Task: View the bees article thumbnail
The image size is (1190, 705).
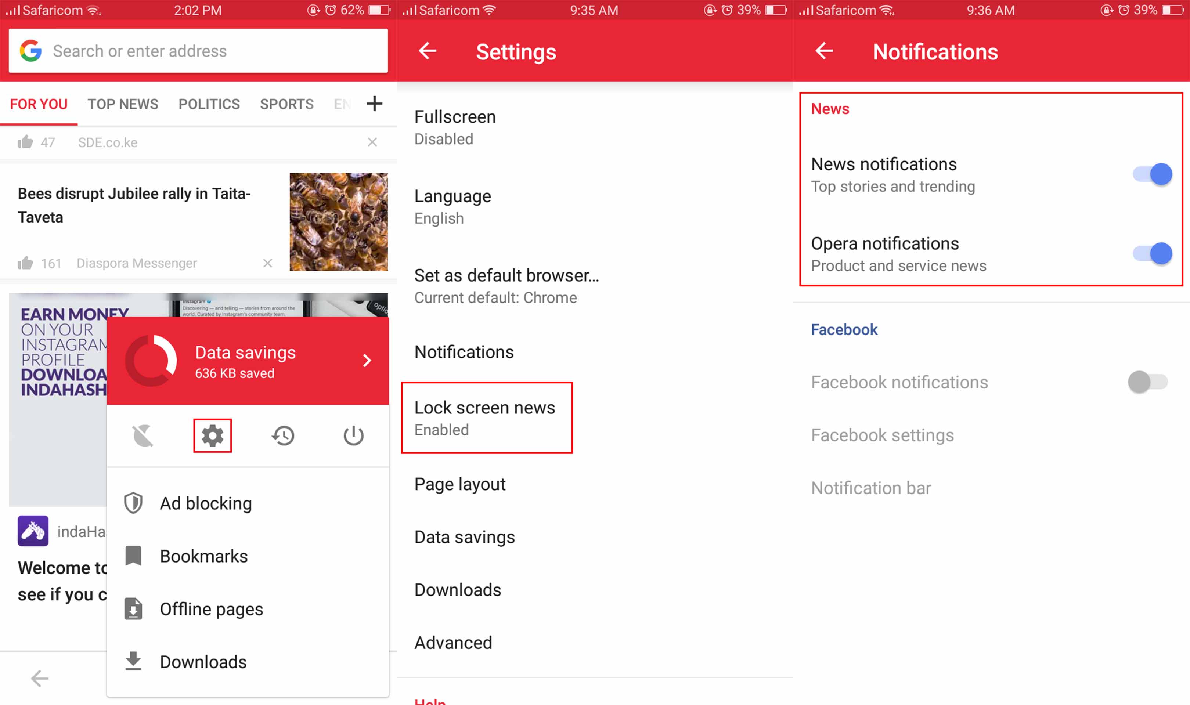Action: click(339, 222)
